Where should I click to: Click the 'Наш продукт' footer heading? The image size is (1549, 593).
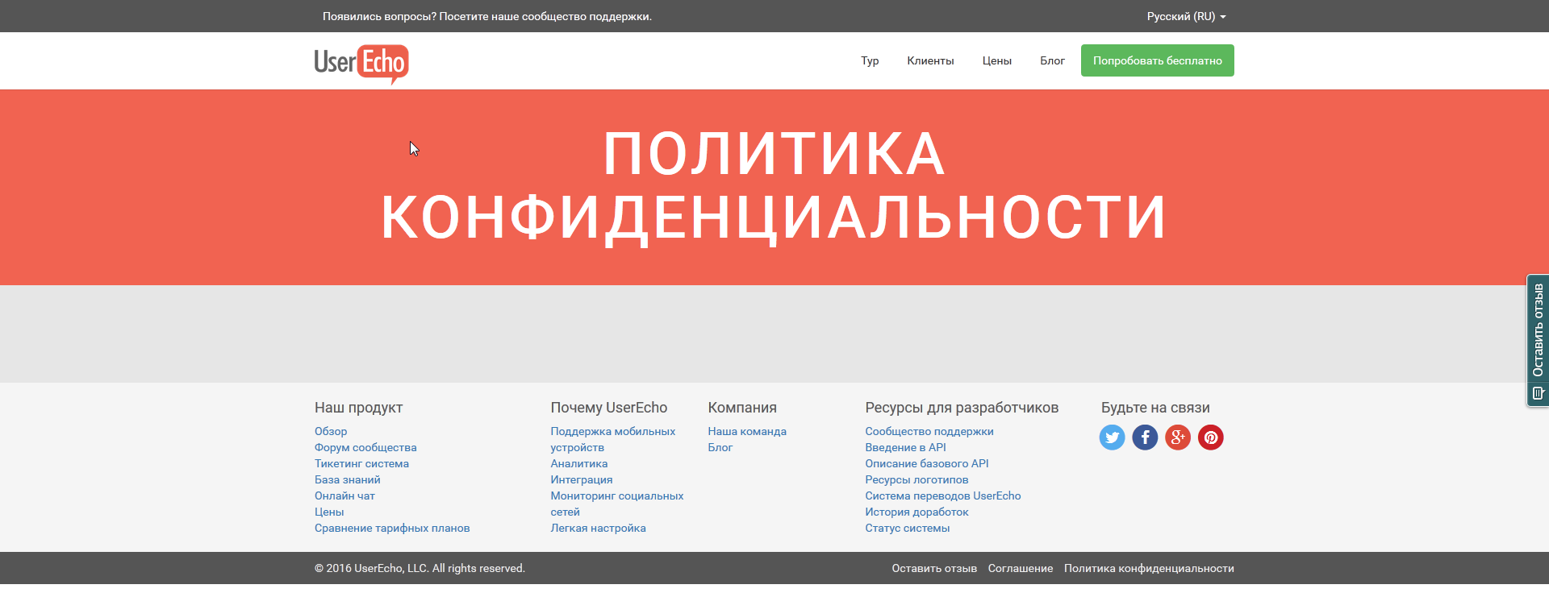[x=359, y=408]
